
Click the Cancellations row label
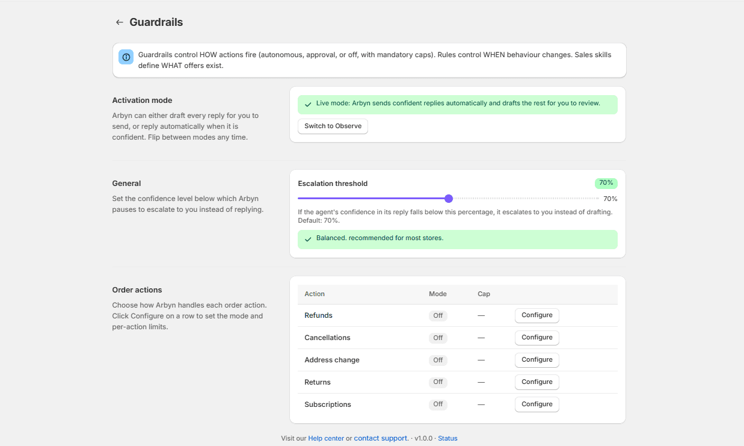click(327, 338)
